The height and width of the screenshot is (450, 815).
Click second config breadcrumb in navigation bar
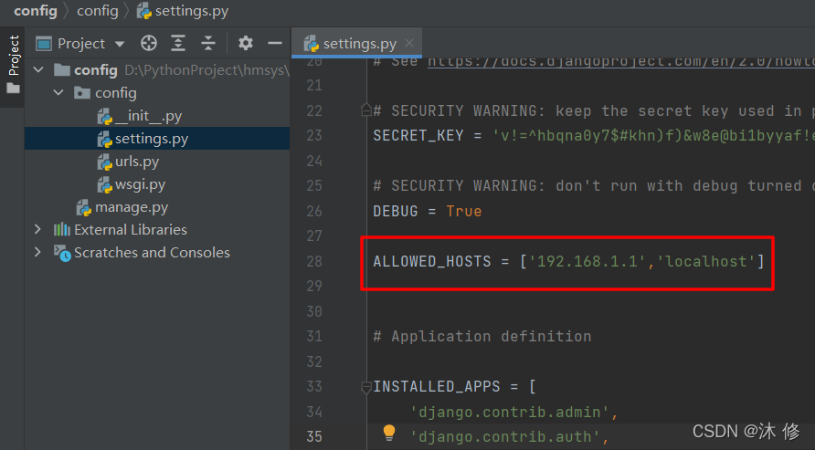98,11
